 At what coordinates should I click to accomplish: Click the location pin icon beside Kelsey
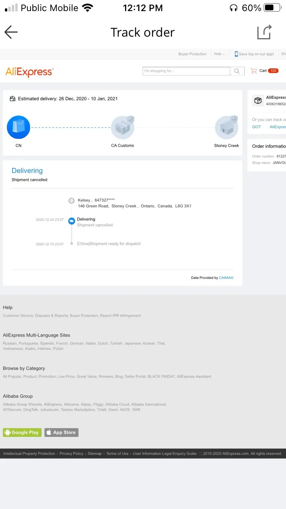pos(71,201)
